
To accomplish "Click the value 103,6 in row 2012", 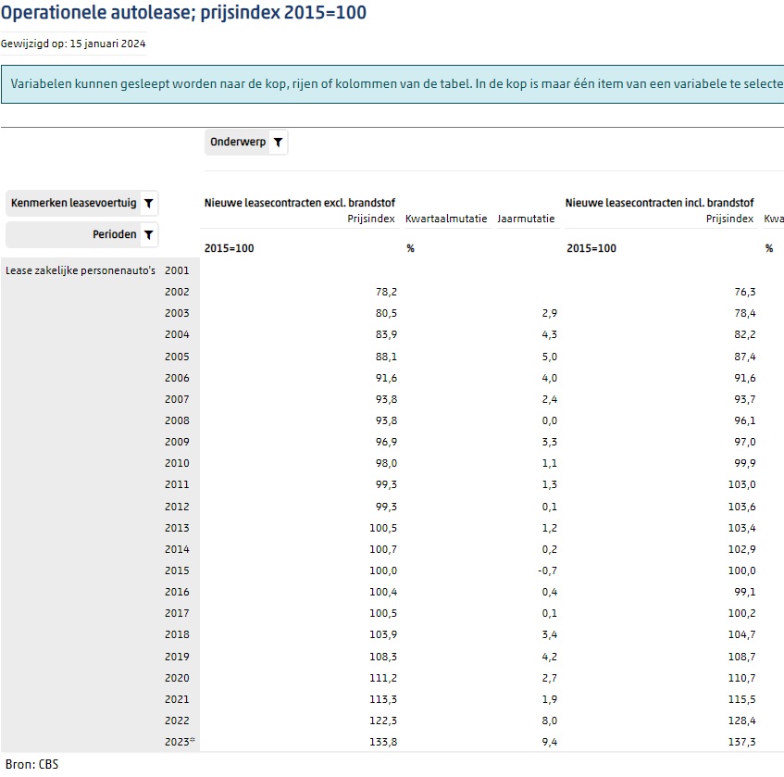I will point(741,507).
